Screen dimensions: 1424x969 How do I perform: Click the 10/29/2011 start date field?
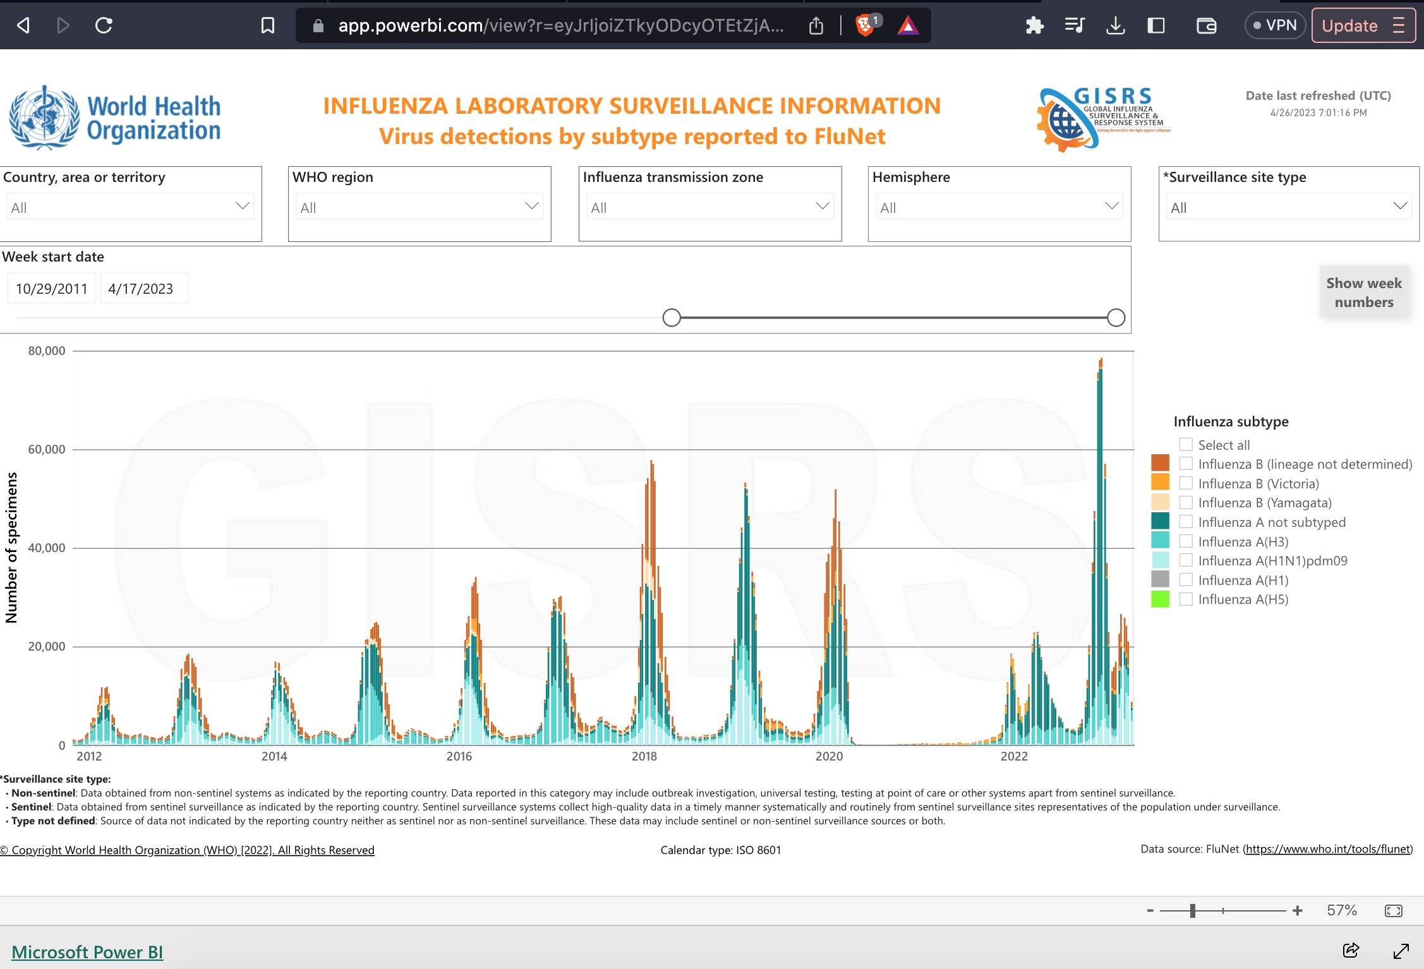point(52,289)
